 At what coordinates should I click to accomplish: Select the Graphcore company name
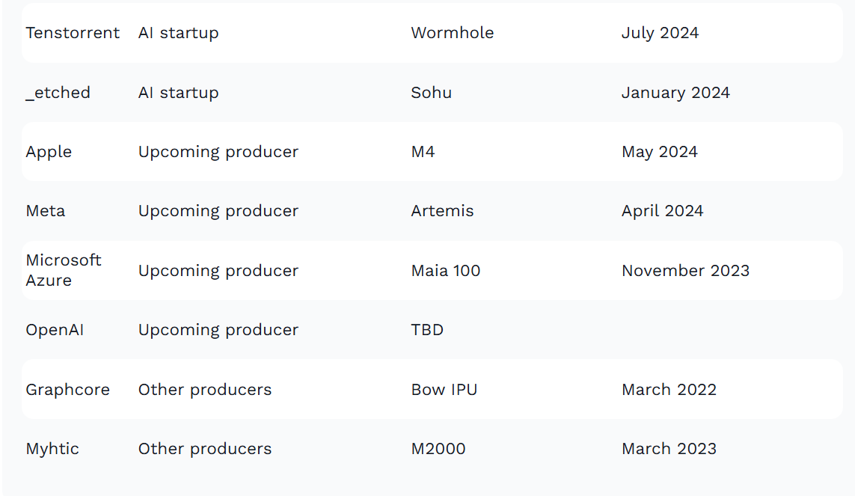pyautogui.click(x=67, y=390)
